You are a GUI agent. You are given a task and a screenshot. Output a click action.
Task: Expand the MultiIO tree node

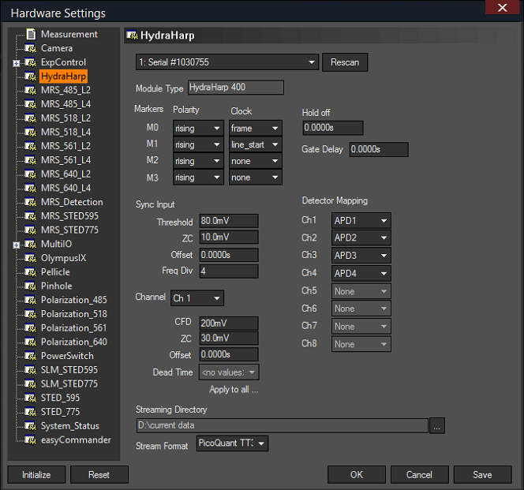[16, 245]
